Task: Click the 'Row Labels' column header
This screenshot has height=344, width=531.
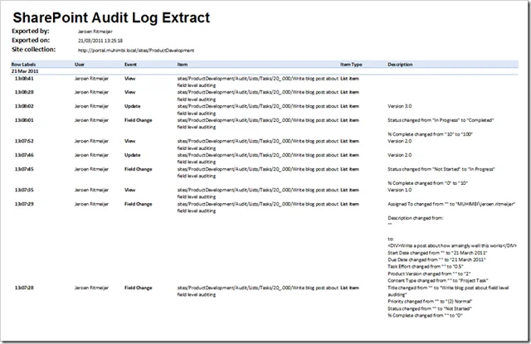Action: pyautogui.click(x=23, y=65)
